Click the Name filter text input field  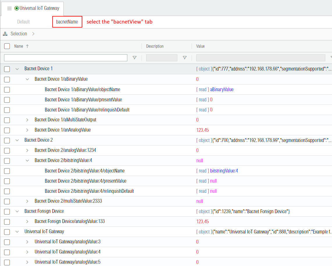pos(66,58)
